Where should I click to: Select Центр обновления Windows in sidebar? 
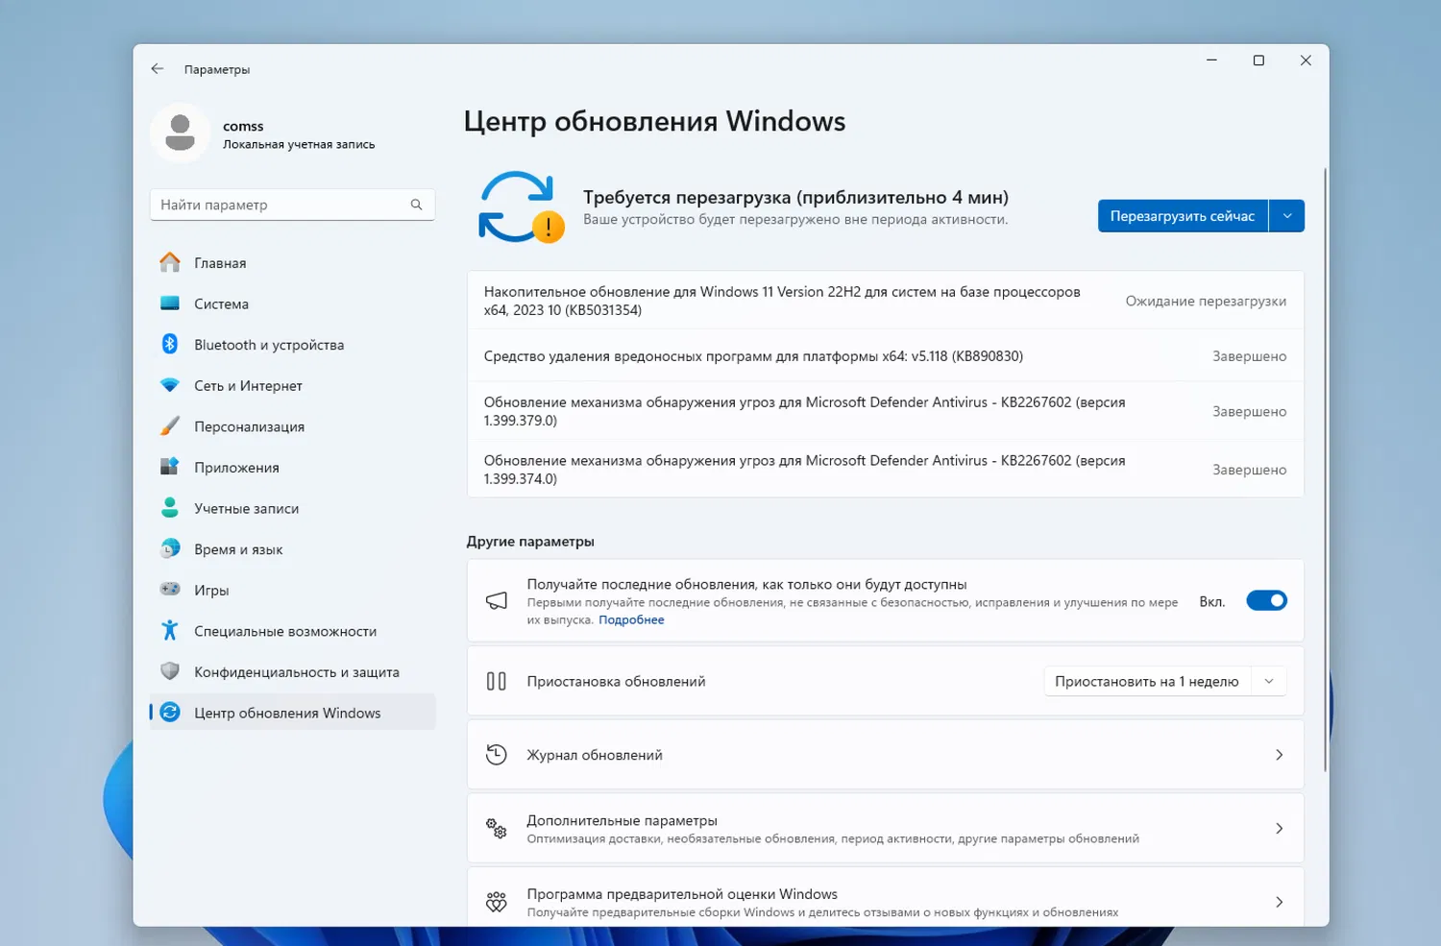click(x=292, y=712)
